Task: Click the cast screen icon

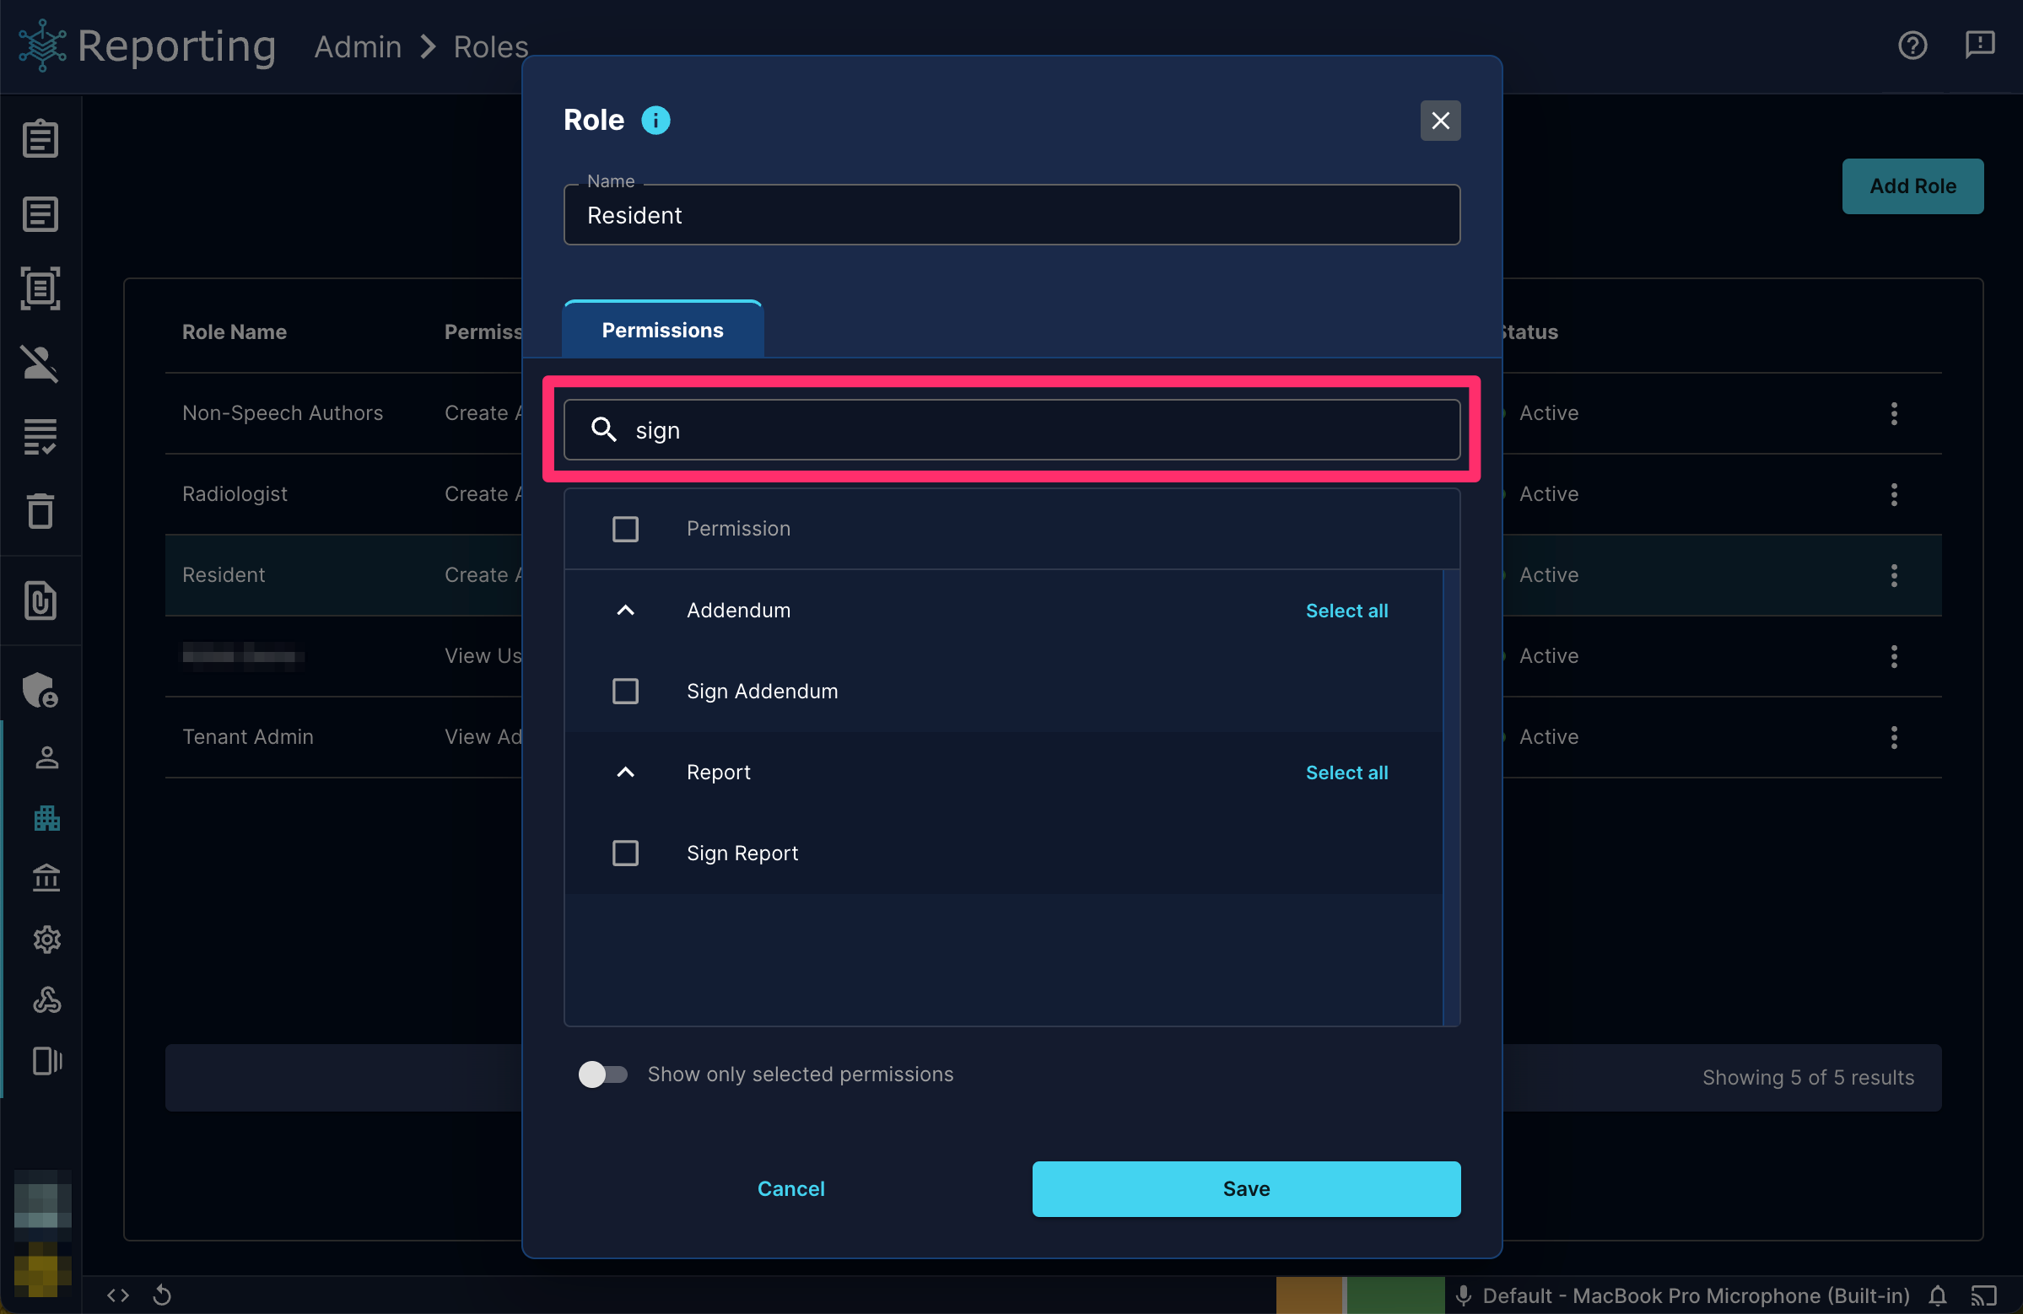Action: (1984, 1295)
